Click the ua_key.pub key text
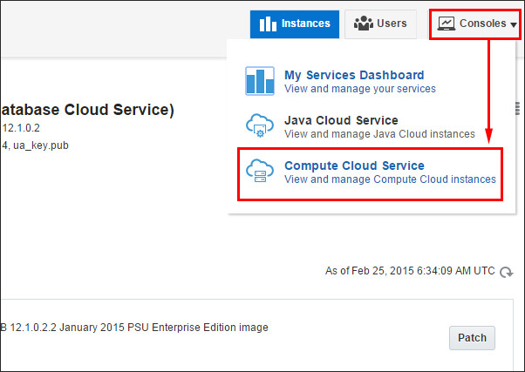Image resolution: width=525 pixels, height=372 pixels. click(x=41, y=145)
